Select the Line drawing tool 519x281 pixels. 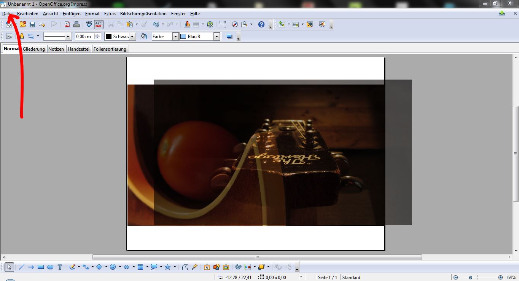(21, 267)
